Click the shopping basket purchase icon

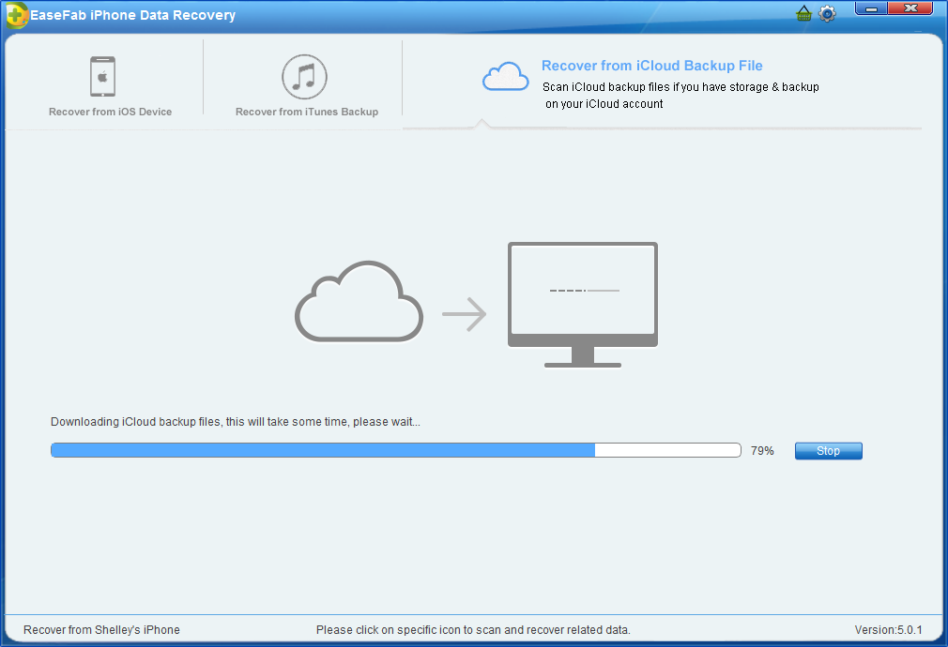(x=803, y=13)
